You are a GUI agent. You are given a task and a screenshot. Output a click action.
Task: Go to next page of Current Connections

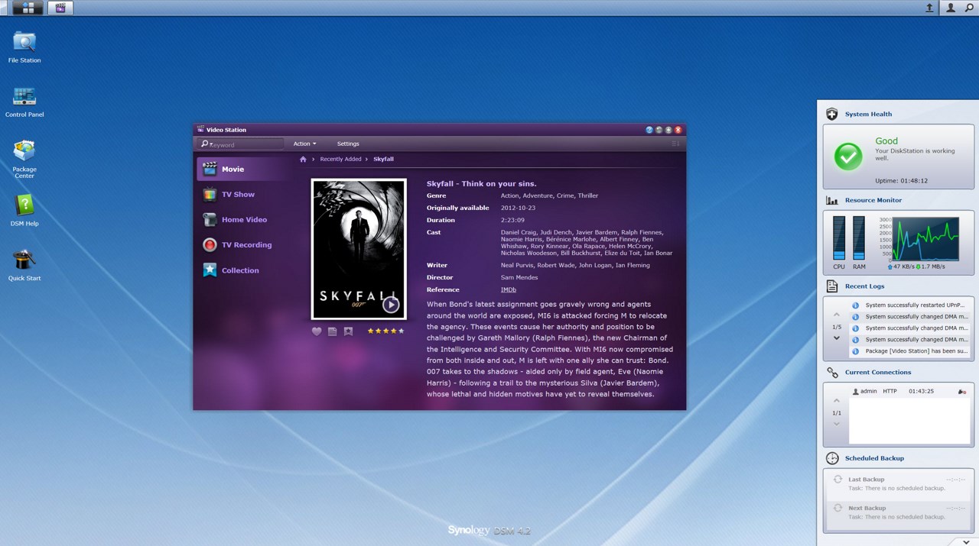[x=837, y=424]
